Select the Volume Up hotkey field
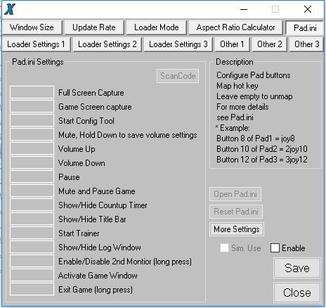Image resolution: width=326 pixels, height=308 pixels. click(x=32, y=148)
